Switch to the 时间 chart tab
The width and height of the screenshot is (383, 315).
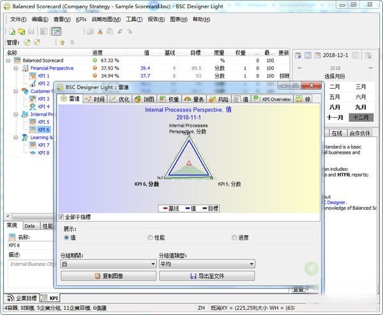[x=95, y=99]
